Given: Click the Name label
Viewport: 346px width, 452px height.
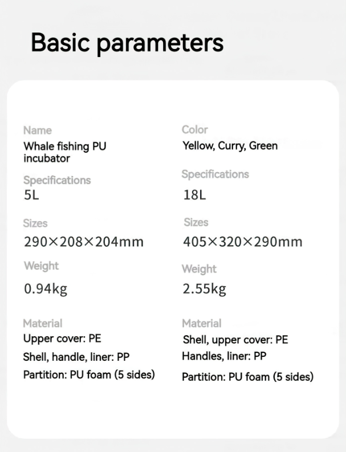Looking at the screenshot, I should tap(37, 131).
